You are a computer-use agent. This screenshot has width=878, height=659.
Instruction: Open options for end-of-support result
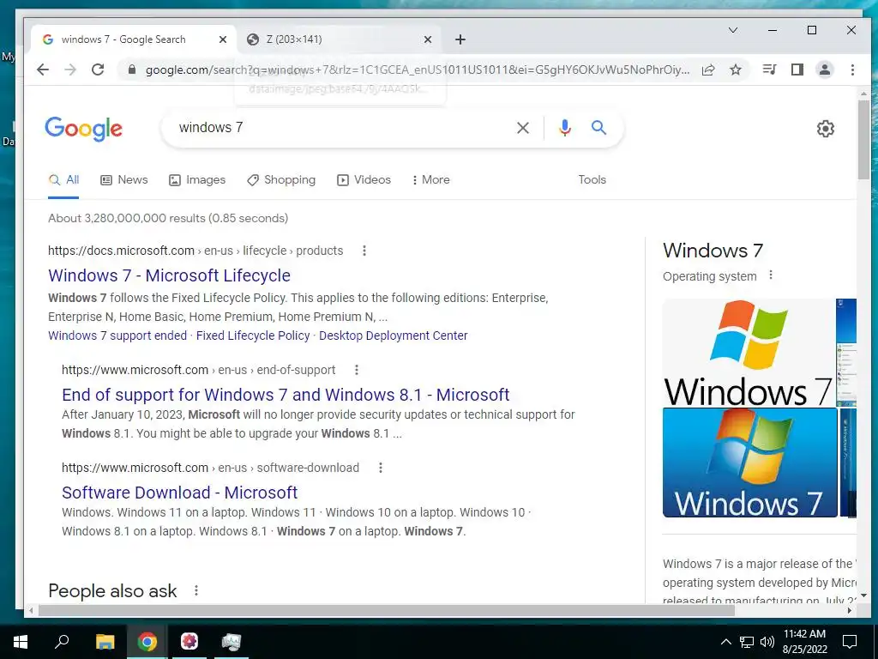(356, 370)
